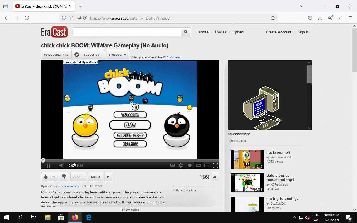Image resolution: width=357 pixels, height=223 pixels.
Task: Open the browser downloads panel
Action: [x=320, y=18]
